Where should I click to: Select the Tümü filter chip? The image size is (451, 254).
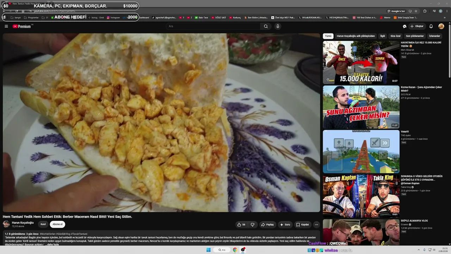[328, 36]
